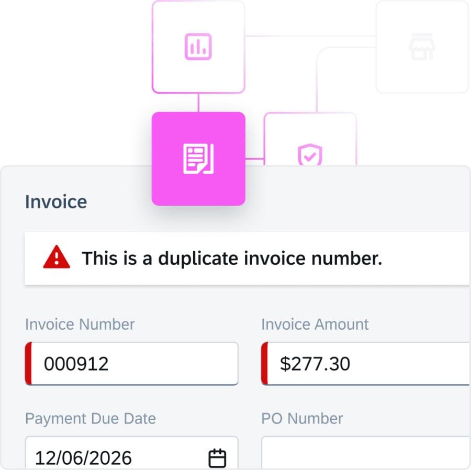Click the faded storefront icon tile

coord(422,47)
